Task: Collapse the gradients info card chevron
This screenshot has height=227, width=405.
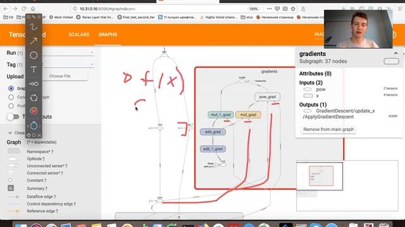Action: tap(396, 53)
